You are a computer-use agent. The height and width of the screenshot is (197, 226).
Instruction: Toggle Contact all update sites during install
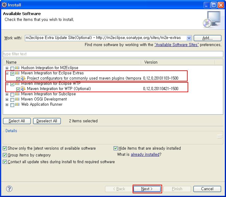(x=5, y=162)
